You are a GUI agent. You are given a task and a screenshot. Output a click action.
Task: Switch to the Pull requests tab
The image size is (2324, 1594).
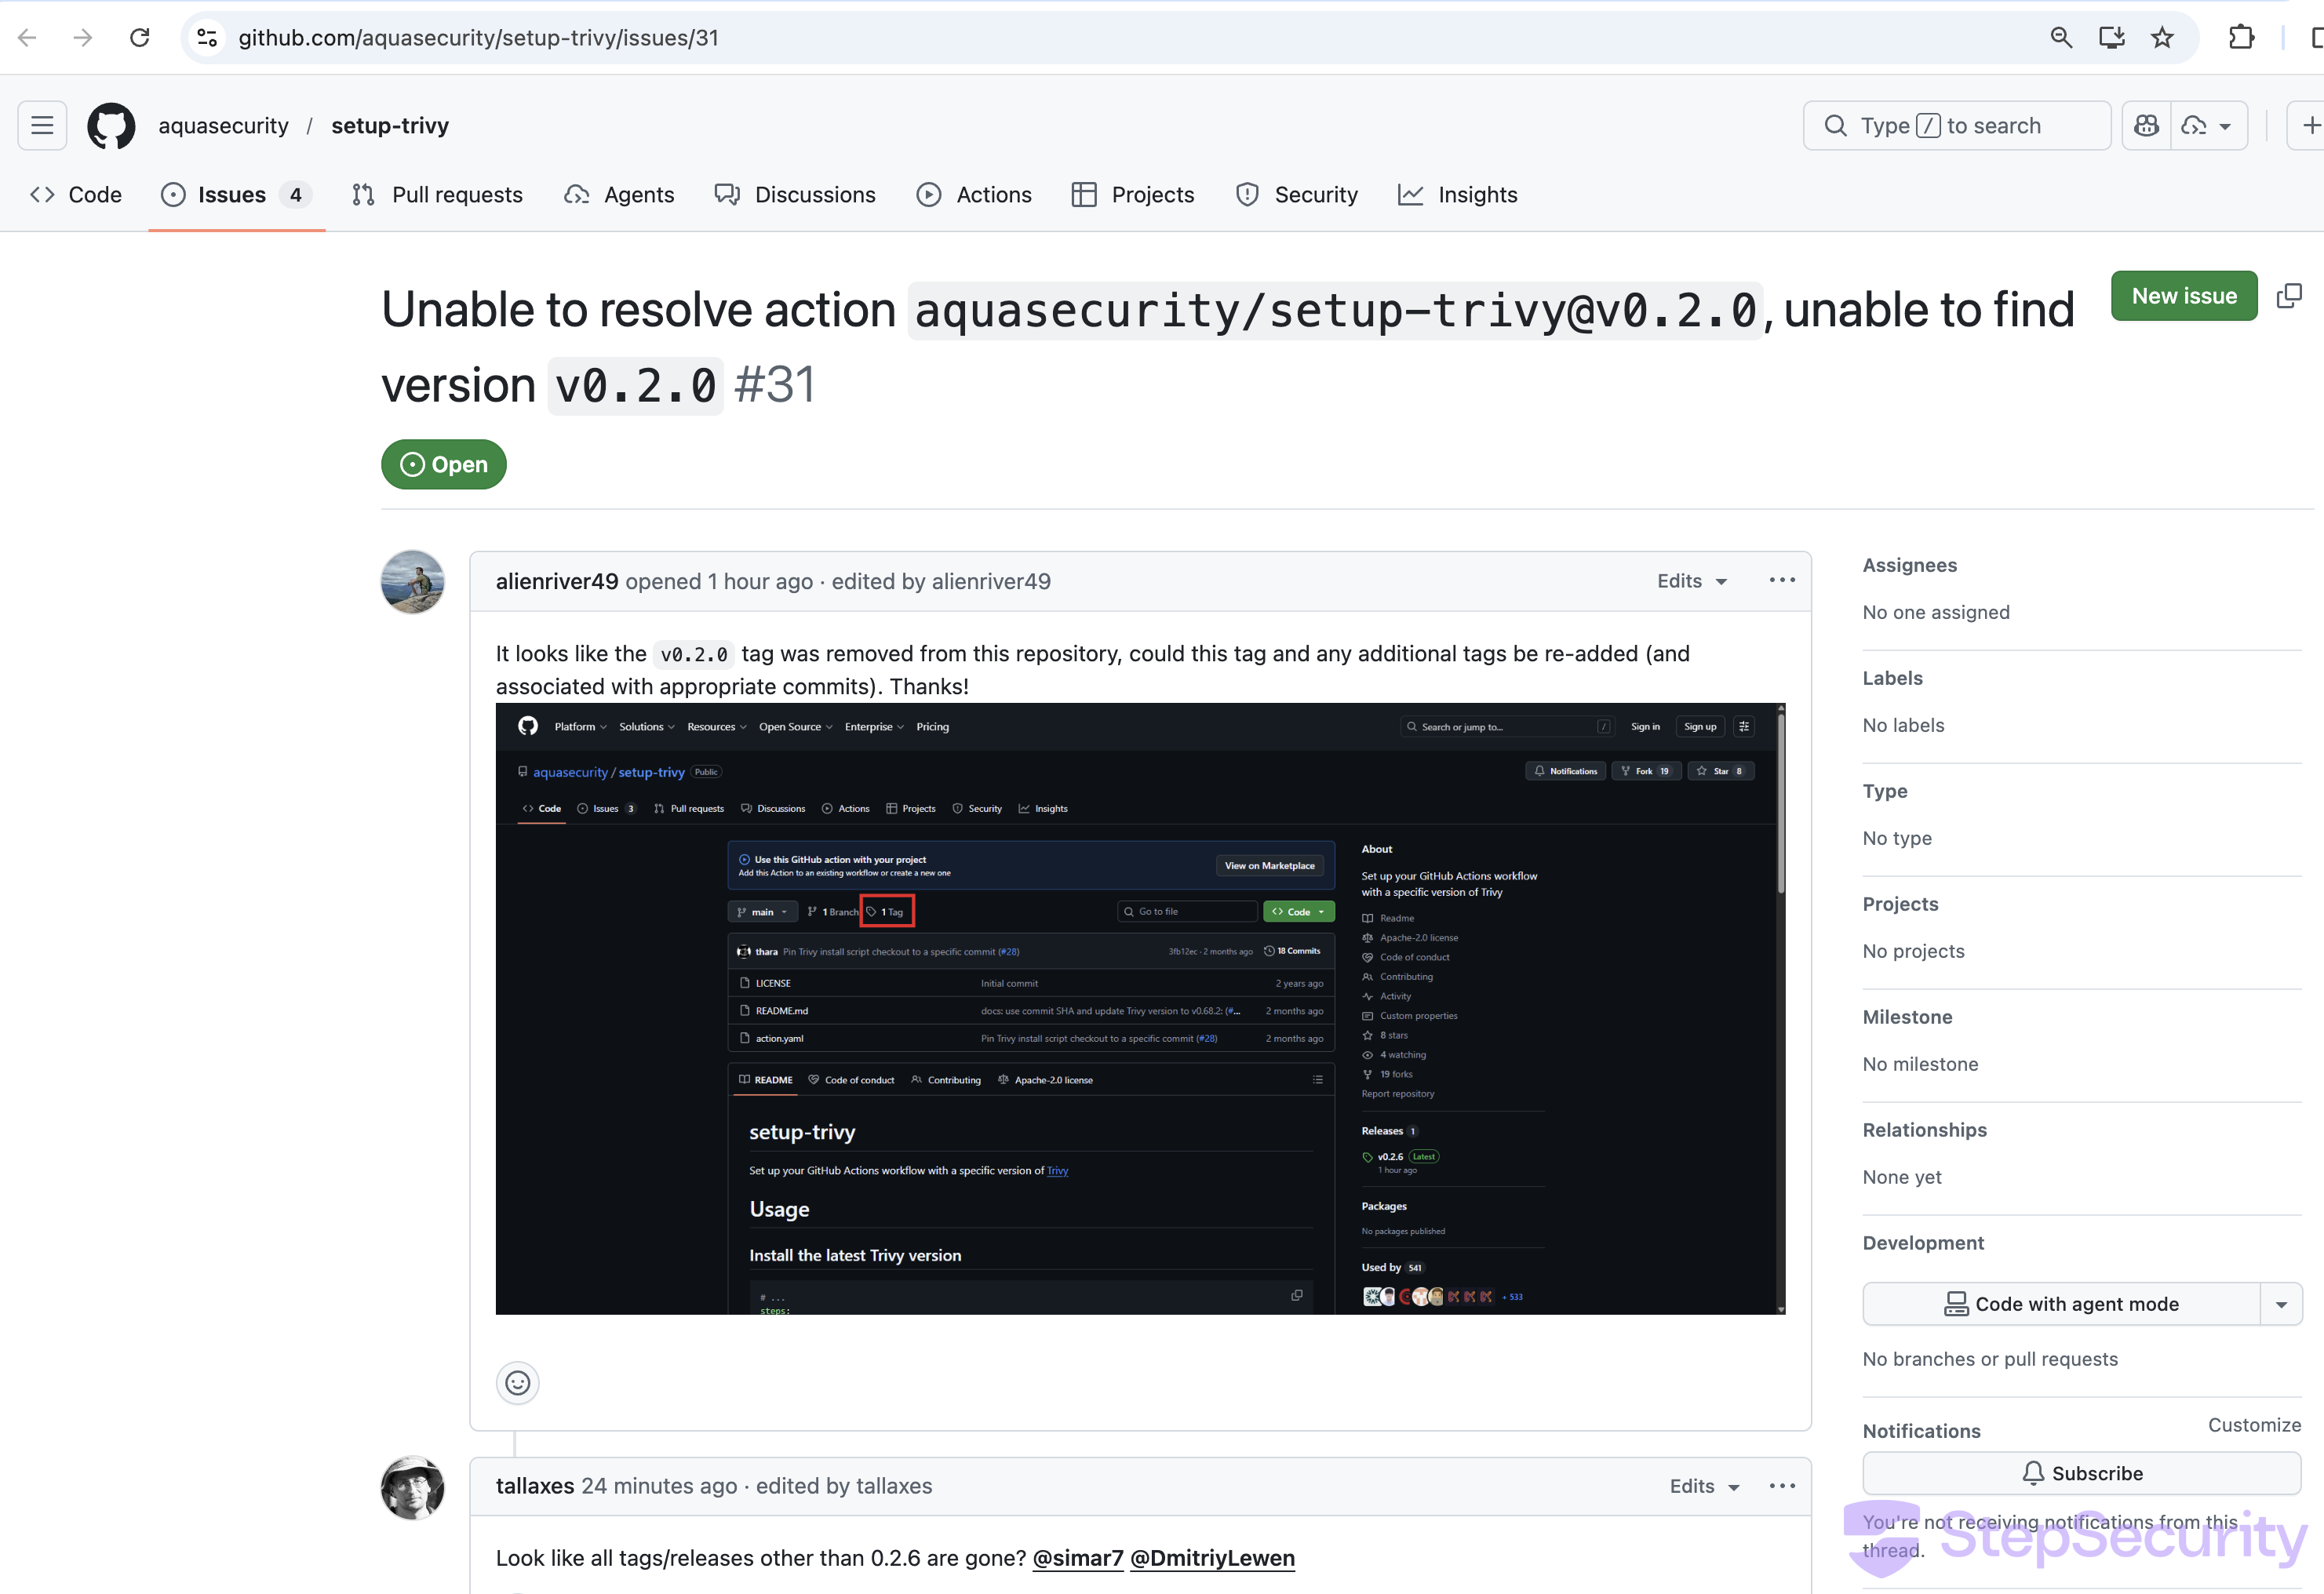point(437,195)
